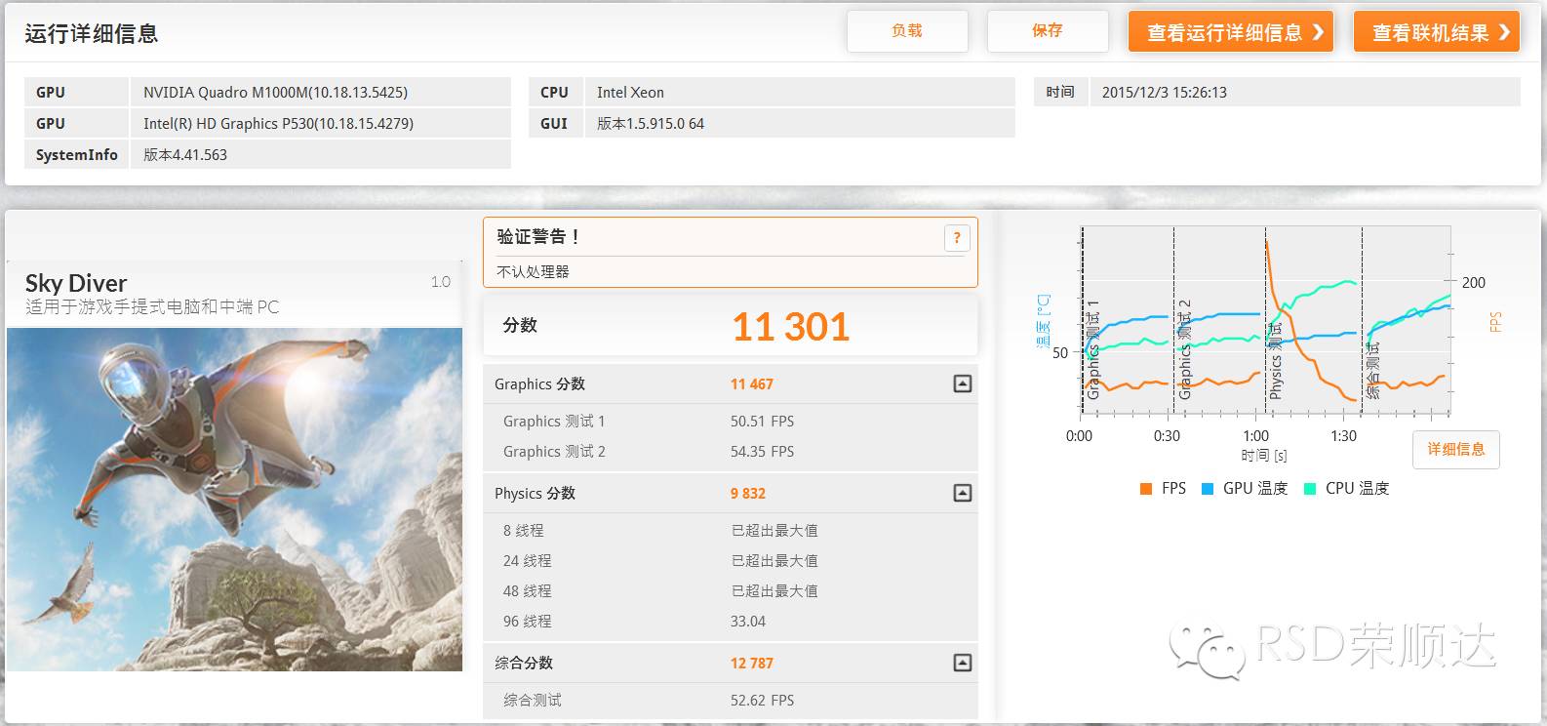Select the combined score value 12 787
Image resolution: width=1547 pixels, height=726 pixels.
tap(752, 664)
